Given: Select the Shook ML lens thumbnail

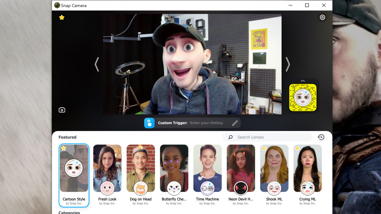Looking at the screenshot, I should pos(274,168).
